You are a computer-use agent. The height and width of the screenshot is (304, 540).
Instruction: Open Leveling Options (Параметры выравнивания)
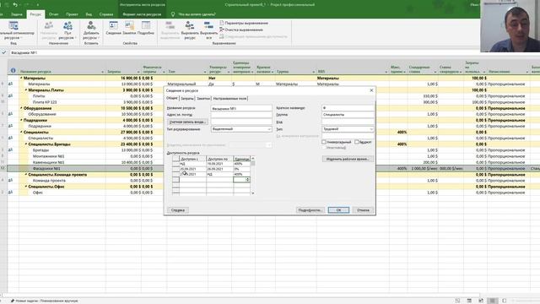(x=244, y=23)
